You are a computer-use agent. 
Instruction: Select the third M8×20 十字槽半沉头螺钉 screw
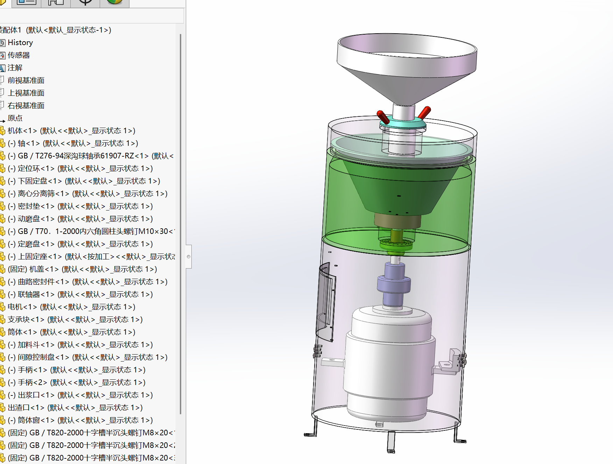(91, 458)
